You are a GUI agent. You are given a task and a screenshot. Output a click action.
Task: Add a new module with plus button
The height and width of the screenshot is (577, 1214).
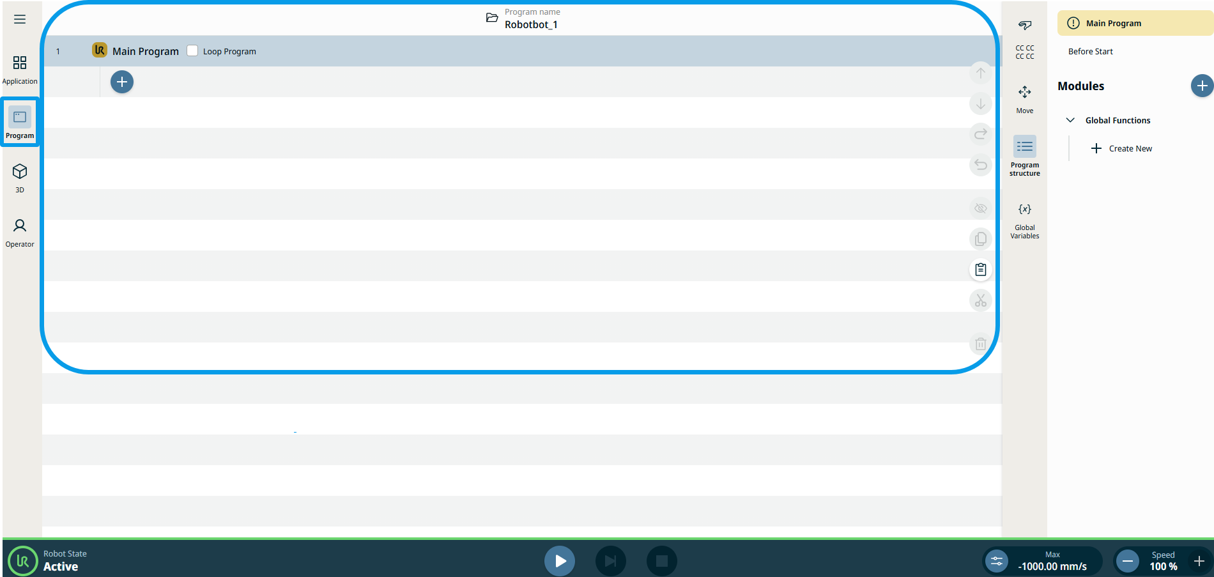(x=1201, y=86)
